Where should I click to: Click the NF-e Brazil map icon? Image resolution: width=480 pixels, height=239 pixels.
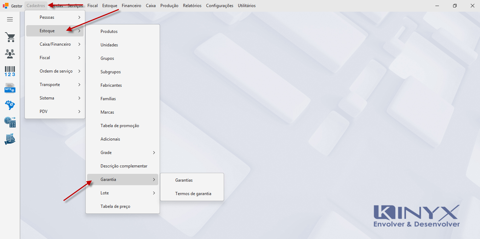(10, 105)
